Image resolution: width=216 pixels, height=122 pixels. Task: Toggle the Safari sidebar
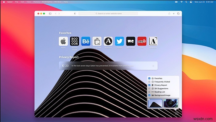tap(50, 14)
